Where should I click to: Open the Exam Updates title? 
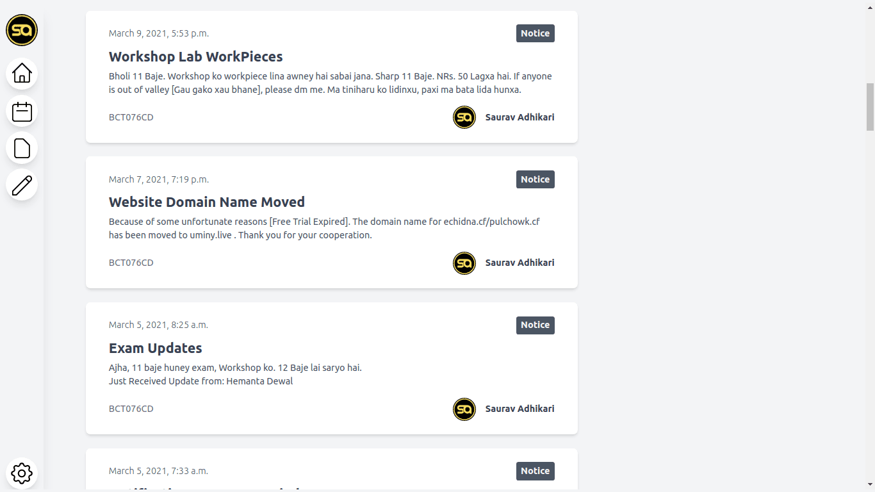[156, 348]
